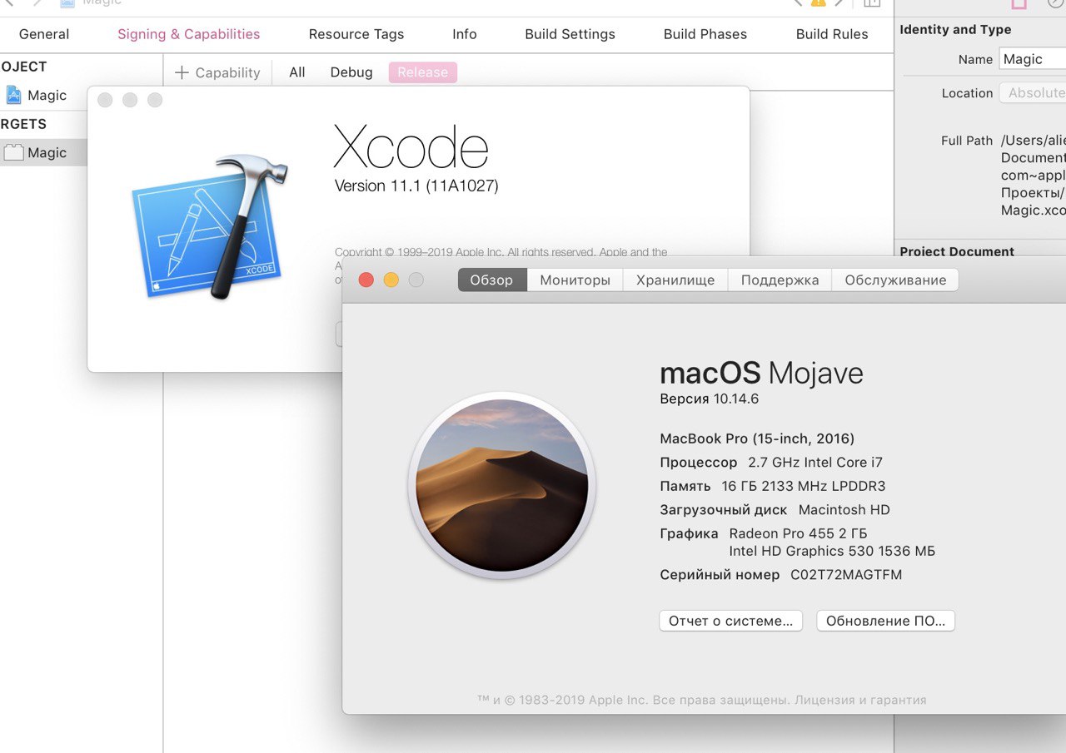Open the Location Absolute dropdown
Image resolution: width=1066 pixels, height=753 pixels.
pos(1033,93)
